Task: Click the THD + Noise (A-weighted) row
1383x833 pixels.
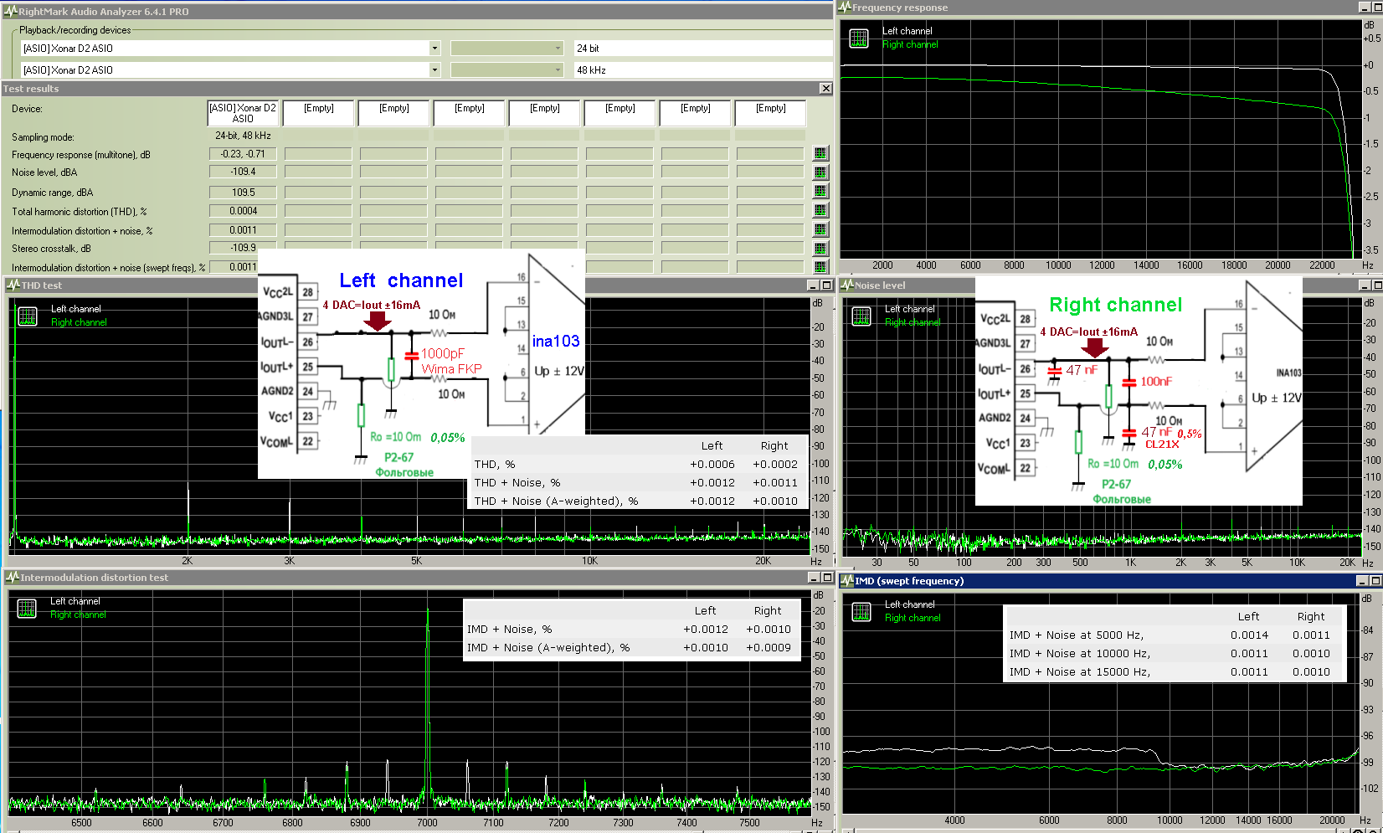Action: coord(638,501)
